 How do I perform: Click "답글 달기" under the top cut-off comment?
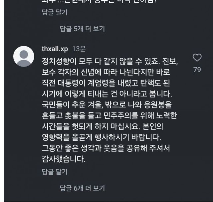(55, 13)
